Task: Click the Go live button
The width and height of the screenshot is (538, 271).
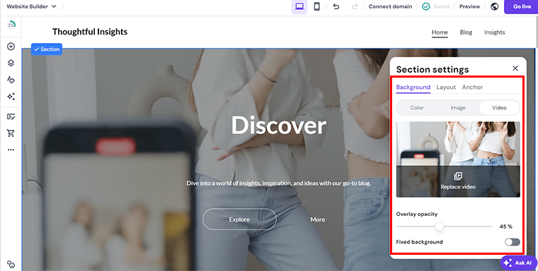Action: (x=522, y=6)
